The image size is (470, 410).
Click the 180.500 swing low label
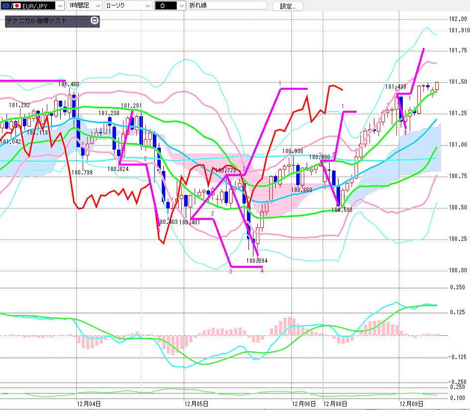tap(343, 209)
